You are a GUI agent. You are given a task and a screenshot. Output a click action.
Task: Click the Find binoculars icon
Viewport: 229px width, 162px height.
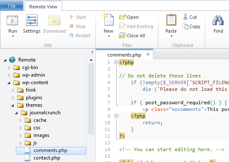tap(218, 20)
